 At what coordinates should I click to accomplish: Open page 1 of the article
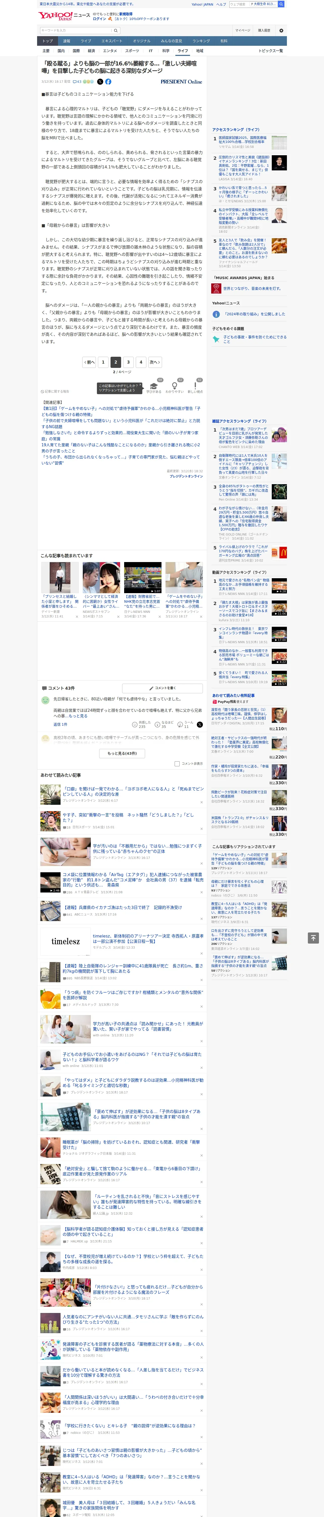tap(103, 362)
